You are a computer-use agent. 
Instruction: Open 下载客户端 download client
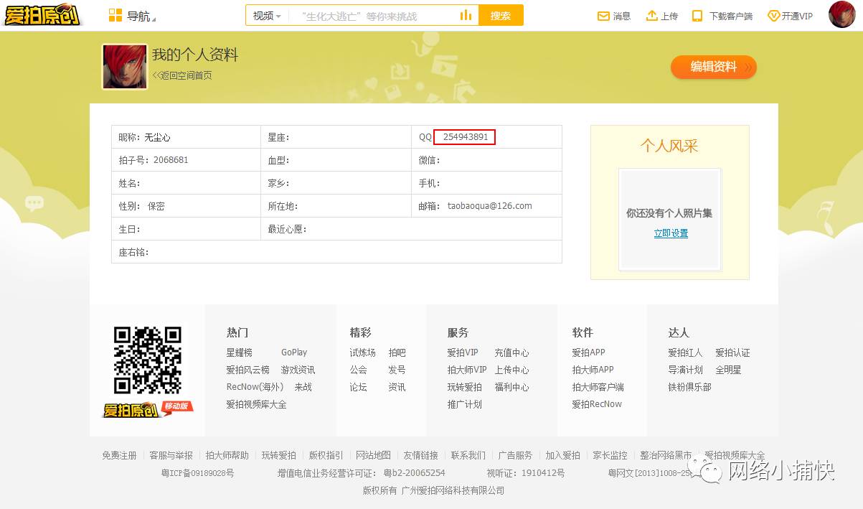point(722,16)
